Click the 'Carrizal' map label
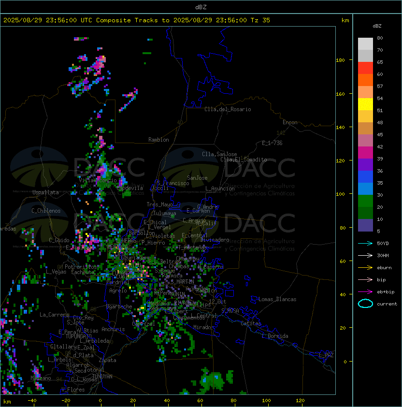The image size is (402, 407). click(x=144, y=324)
